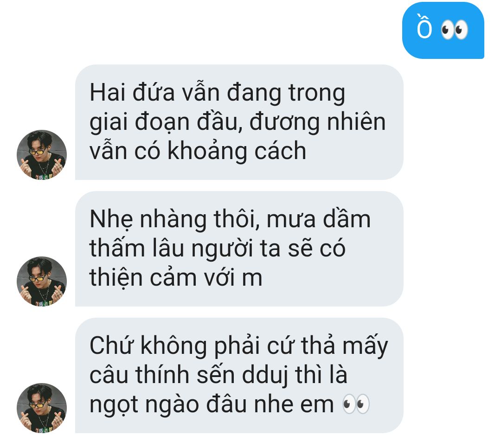Click the text line "giai đoạn đầu, đương nhiên"
The image size is (501, 435).
238,122
